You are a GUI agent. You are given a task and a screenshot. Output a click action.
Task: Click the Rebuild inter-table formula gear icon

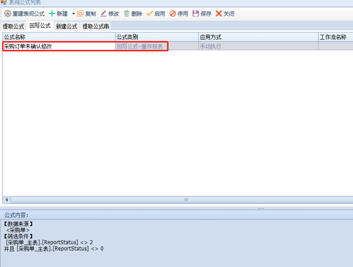8,14
